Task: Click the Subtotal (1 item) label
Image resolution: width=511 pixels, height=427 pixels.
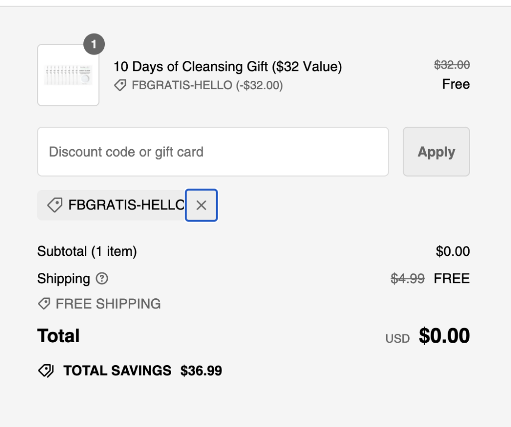Action: pyautogui.click(x=87, y=251)
